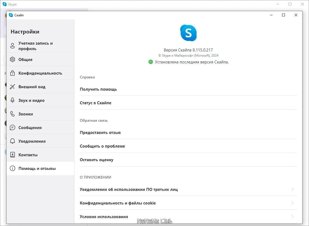Click the Skype icon in Скайп title bar

pos(11,15)
